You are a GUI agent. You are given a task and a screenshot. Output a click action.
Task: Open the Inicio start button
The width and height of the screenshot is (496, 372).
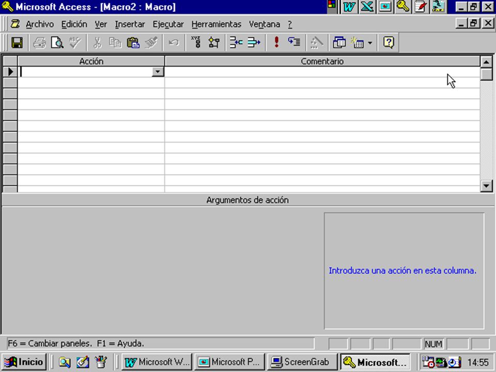tap(24, 362)
